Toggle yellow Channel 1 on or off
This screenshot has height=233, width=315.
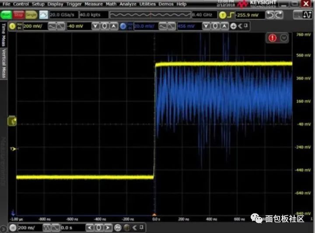pos(12,26)
